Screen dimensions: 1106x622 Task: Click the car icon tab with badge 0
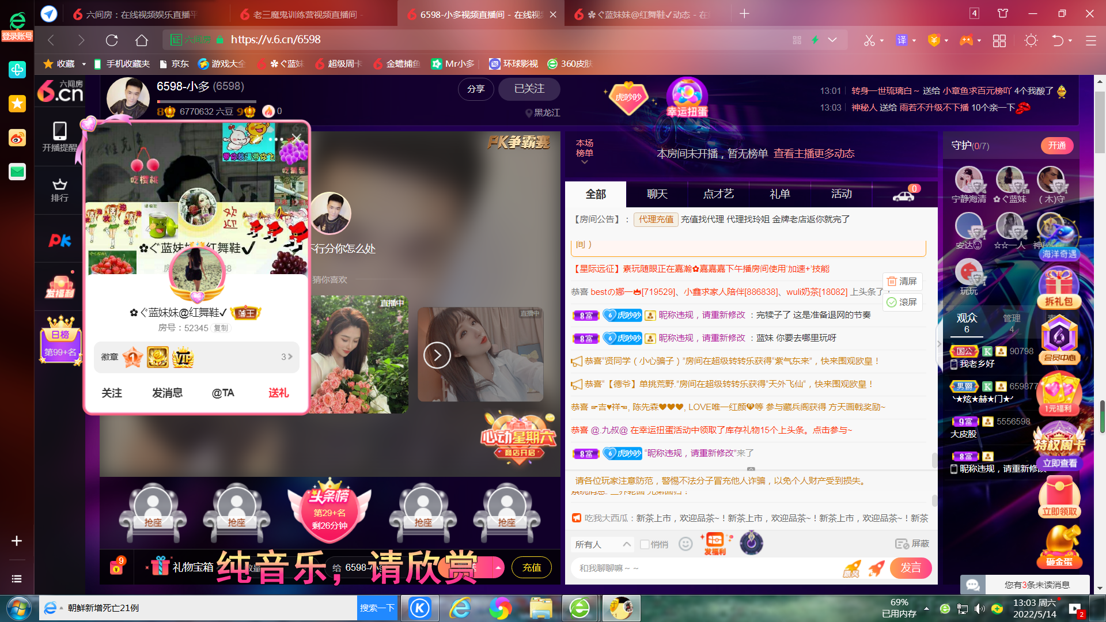(904, 195)
